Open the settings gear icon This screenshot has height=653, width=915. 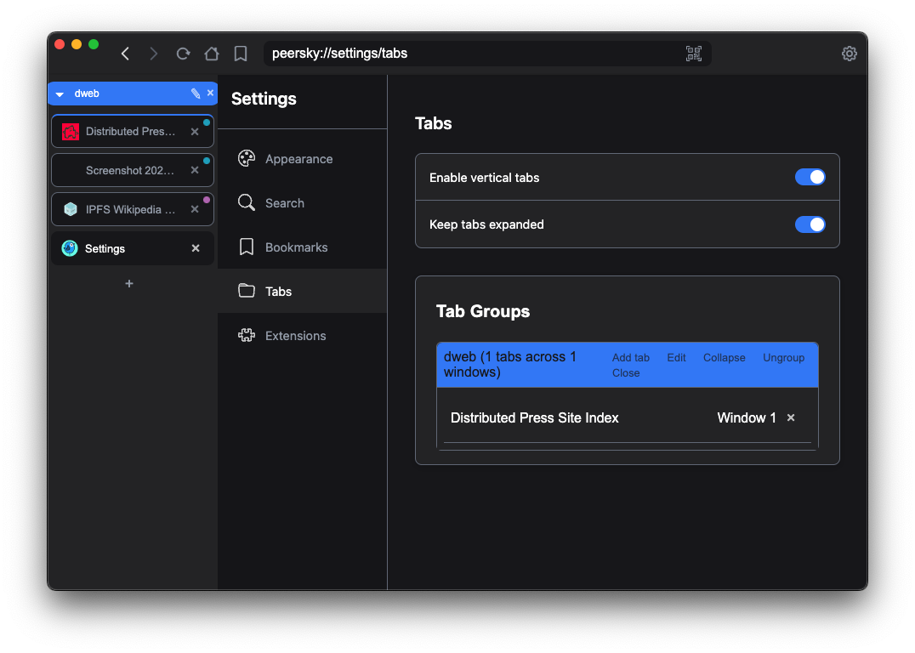[849, 54]
